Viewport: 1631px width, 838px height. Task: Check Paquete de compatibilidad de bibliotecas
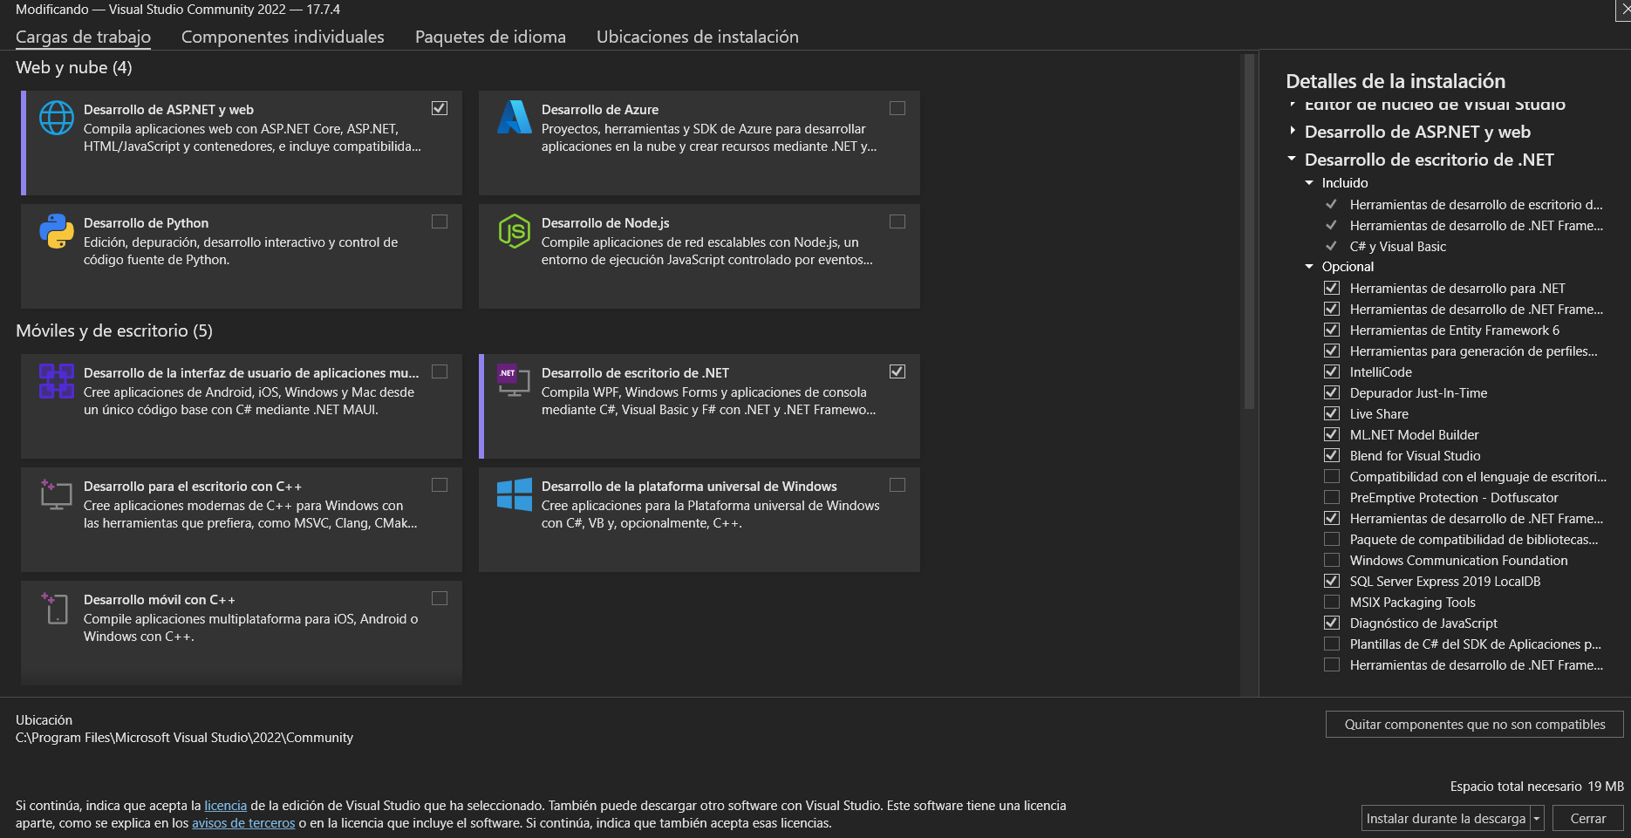click(1332, 539)
